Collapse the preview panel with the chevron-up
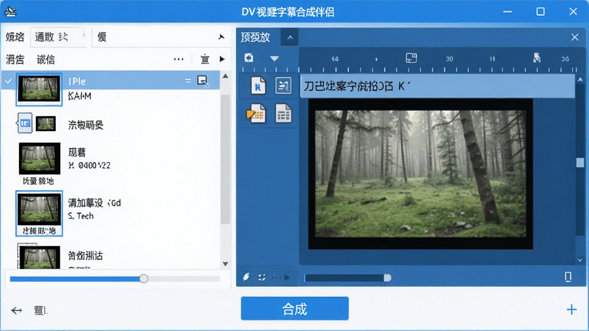 coord(290,37)
